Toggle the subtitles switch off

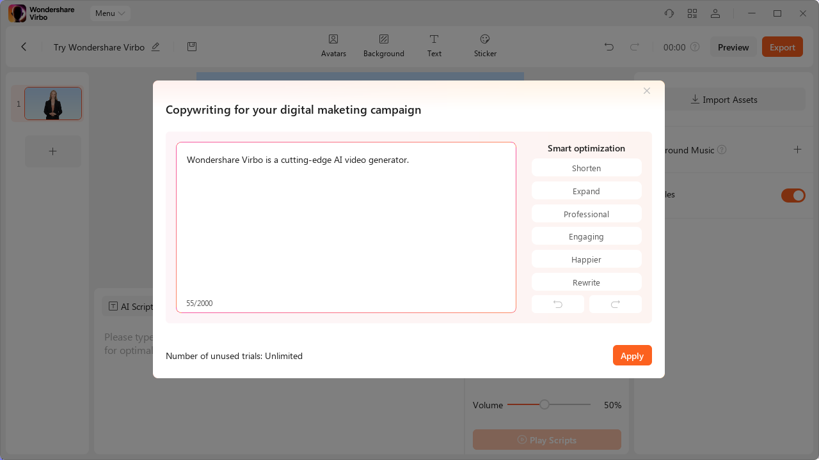793,195
